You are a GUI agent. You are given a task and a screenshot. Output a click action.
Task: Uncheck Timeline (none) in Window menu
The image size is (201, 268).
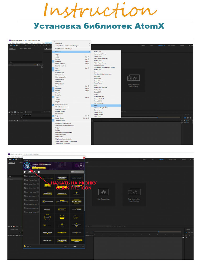(x=71, y=120)
